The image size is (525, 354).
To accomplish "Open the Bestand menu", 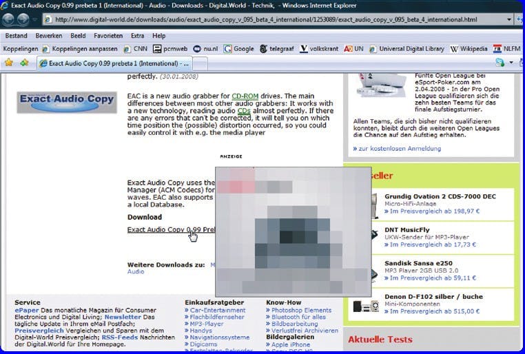I will (16, 35).
